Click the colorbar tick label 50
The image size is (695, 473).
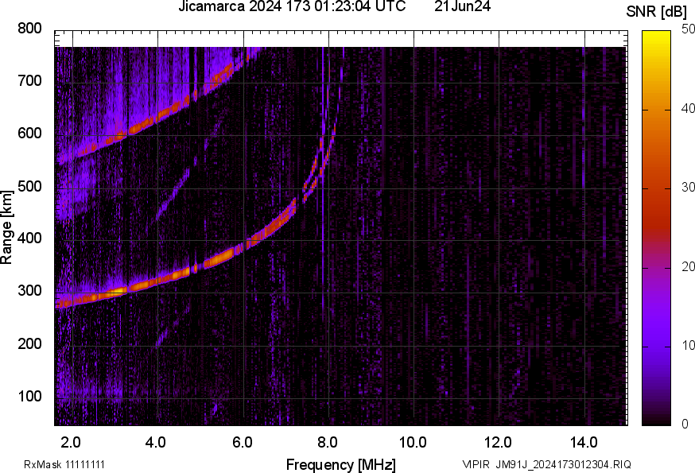pyautogui.click(x=689, y=29)
